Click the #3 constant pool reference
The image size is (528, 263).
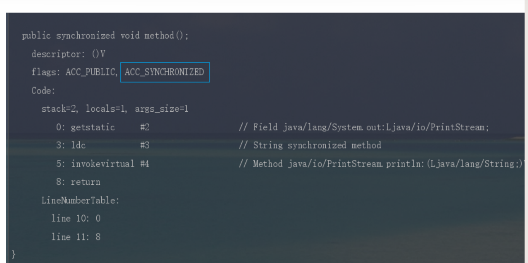click(x=145, y=145)
